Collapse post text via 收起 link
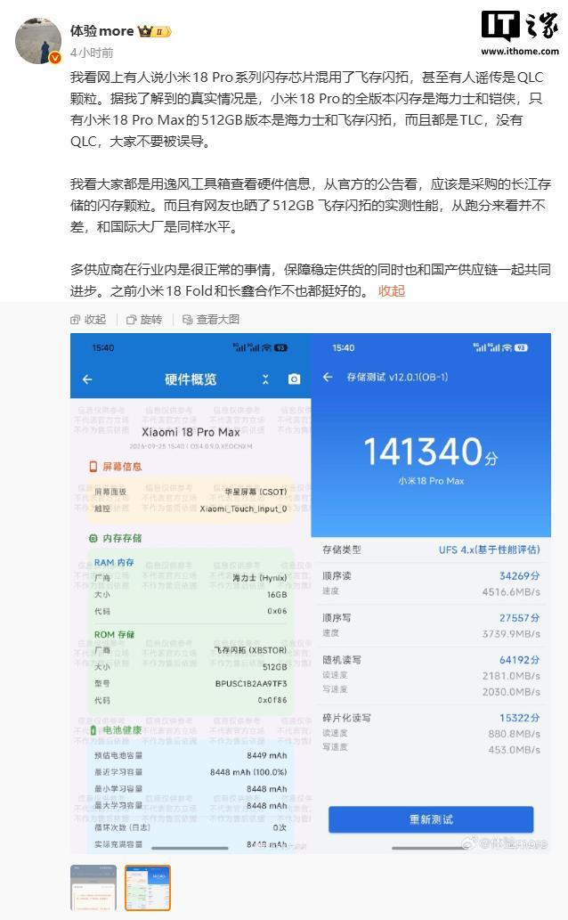 392,291
